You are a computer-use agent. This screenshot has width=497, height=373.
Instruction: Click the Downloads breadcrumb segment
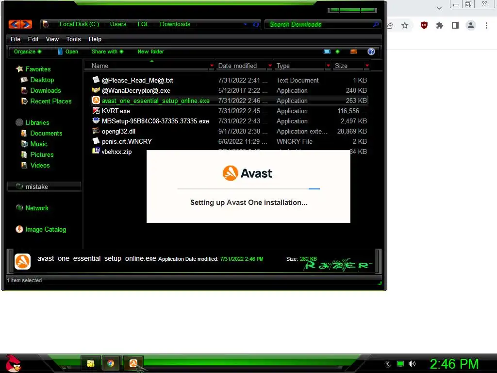coord(175,24)
